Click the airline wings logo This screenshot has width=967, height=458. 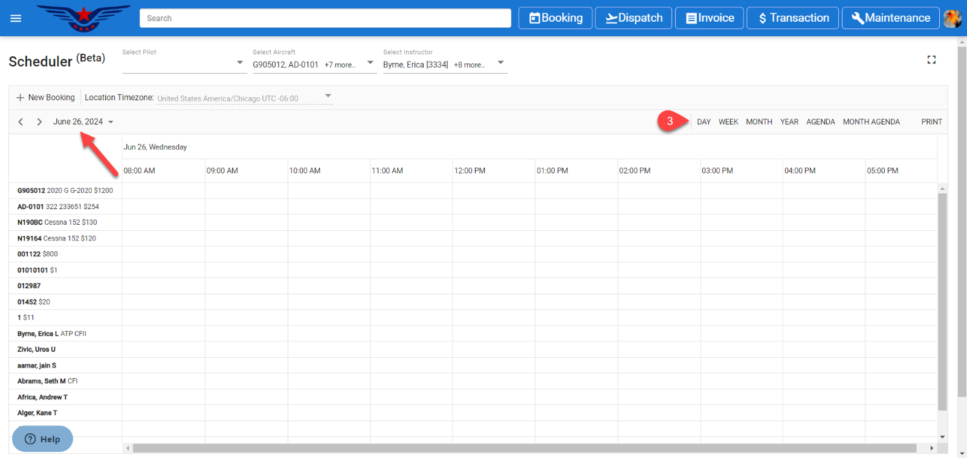coord(83,18)
